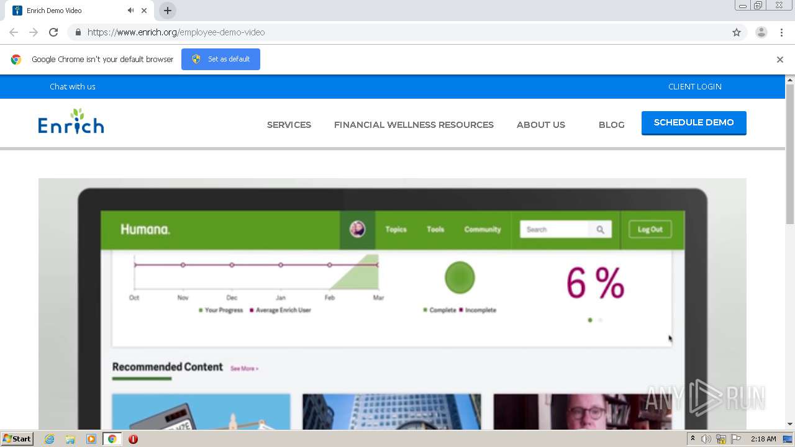
Task: Go to CLIENT LOGIN
Action: coord(695,86)
